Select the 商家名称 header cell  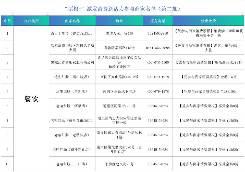(72, 21)
